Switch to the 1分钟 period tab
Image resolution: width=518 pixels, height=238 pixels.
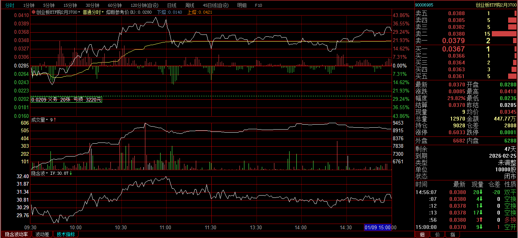click(x=29, y=5)
